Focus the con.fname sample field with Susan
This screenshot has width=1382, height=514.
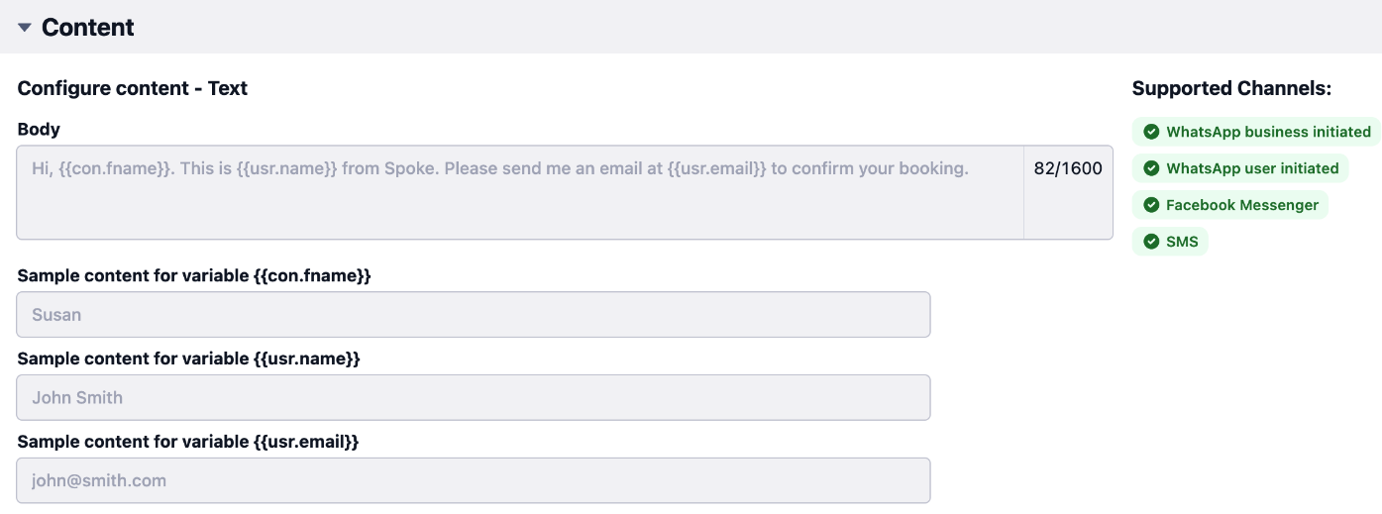click(x=474, y=315)
